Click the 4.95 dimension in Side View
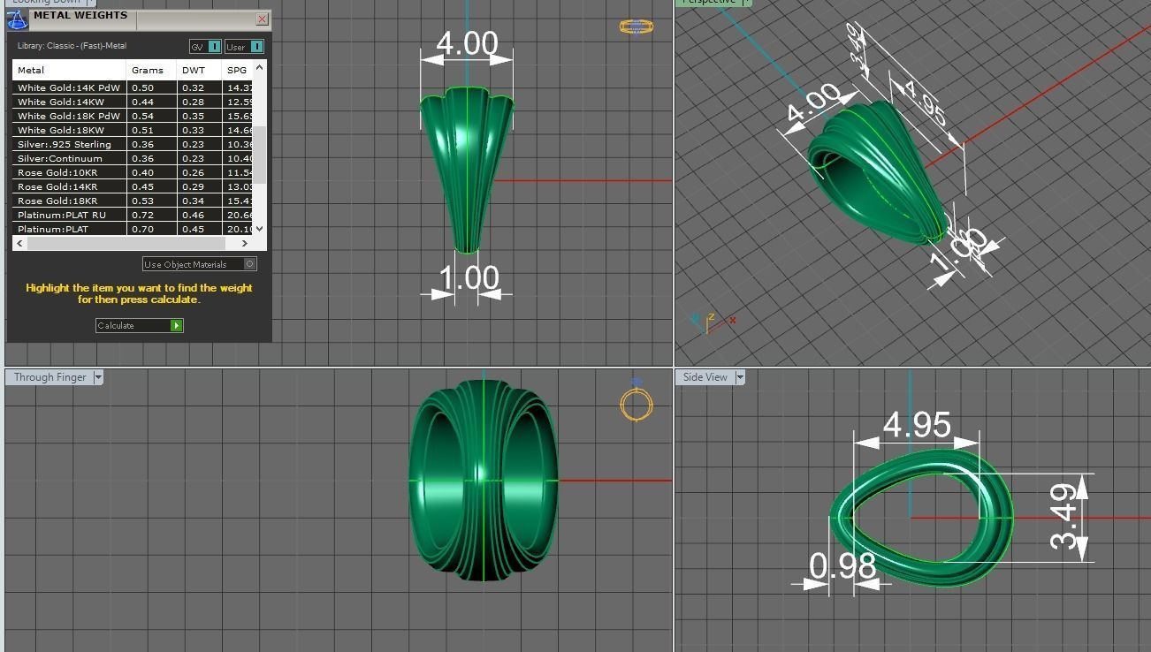This screenshot has width=1151, height=652. point(917,425)
